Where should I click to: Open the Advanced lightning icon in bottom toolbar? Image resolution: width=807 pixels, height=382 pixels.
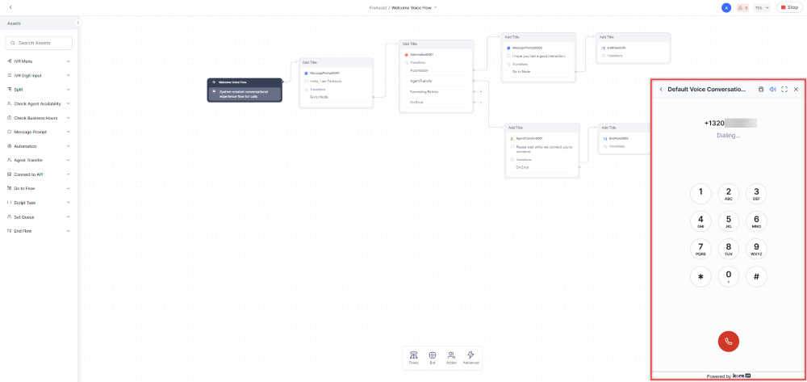[x=470, y=358]
